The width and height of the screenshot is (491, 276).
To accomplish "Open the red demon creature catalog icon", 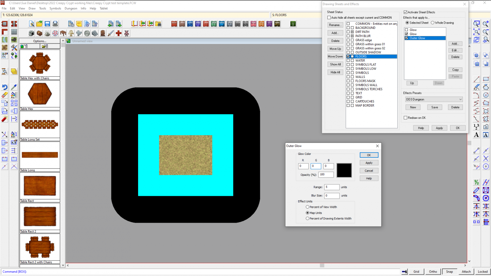I will click(126, 33).
